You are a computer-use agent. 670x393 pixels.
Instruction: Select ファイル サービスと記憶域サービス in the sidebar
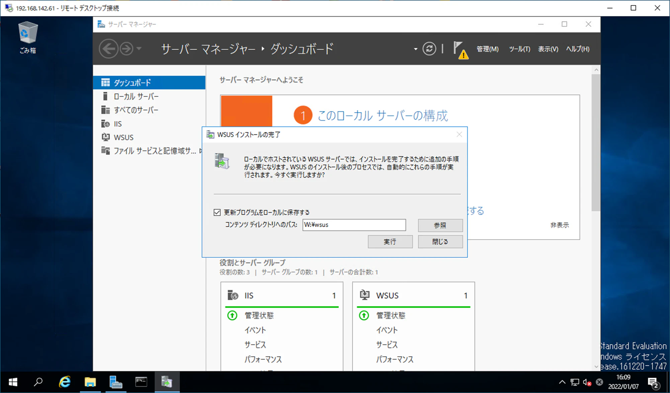pyautogui.click(x=149, y=151)
